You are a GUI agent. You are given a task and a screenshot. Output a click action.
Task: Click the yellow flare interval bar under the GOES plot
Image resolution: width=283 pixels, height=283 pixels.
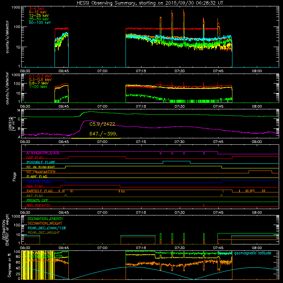point(96,138)
